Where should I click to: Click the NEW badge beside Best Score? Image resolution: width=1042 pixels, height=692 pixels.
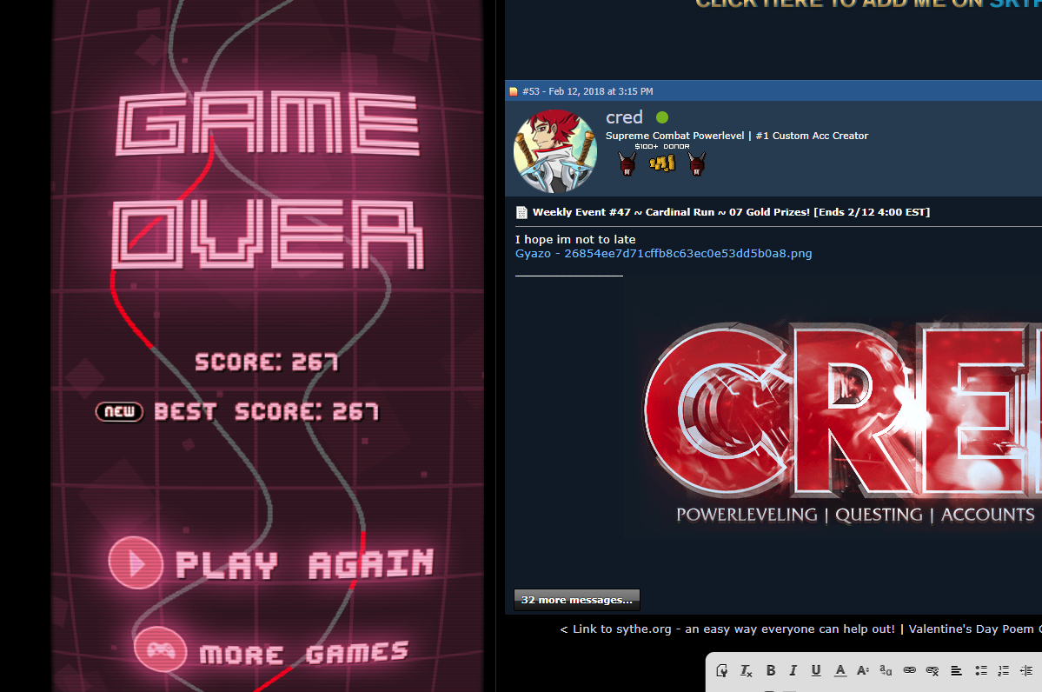119,411
